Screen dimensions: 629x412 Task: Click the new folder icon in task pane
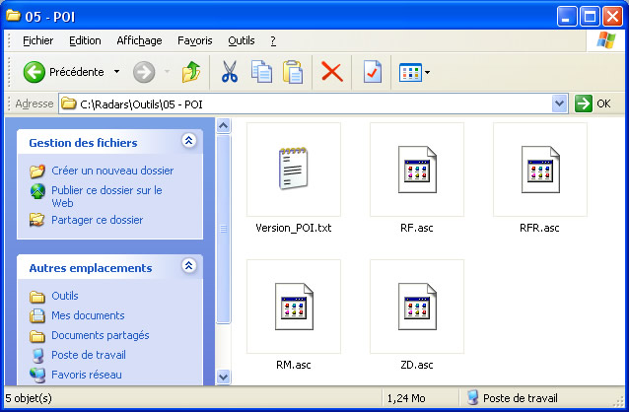[x=37, y=172]
